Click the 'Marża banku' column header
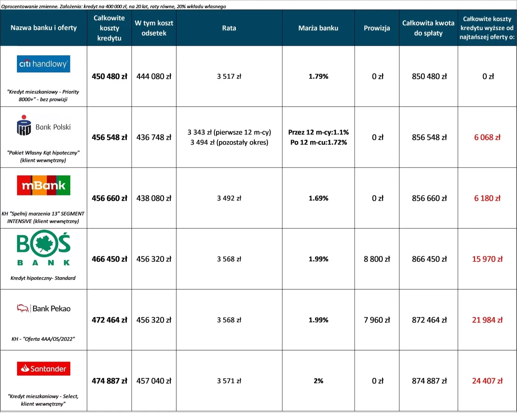The width and height of the screenshot is (517, 413). [x=318, y=28]
